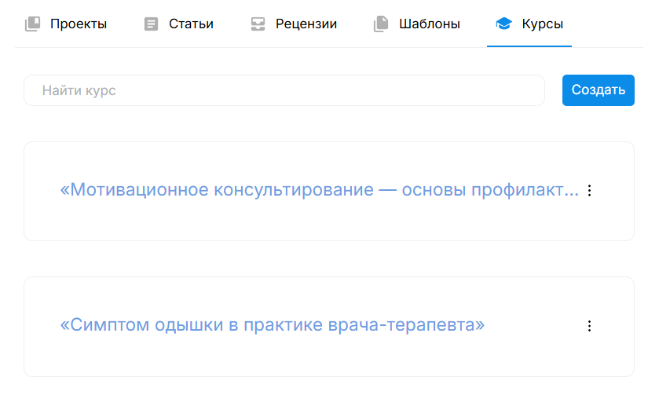This screenshot has height=399, width=659.
Task: Open the Рецензии tab
Action: pyautogui.click(x=295, y=24)
